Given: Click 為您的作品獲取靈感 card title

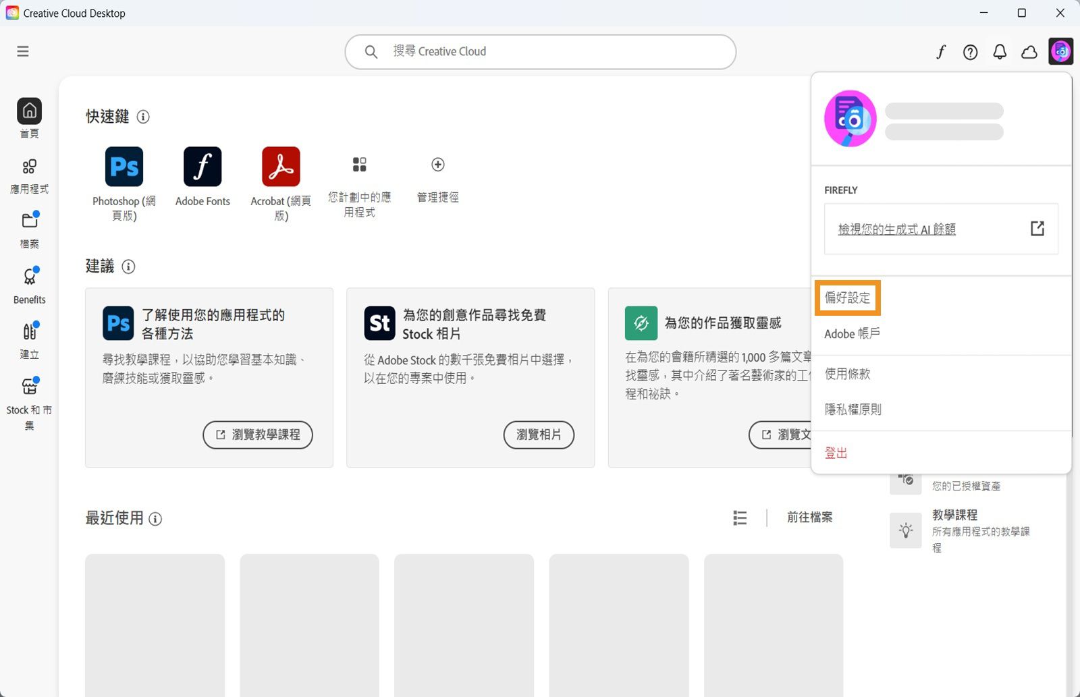Looking at the screenshot, I should click(723, 323).
